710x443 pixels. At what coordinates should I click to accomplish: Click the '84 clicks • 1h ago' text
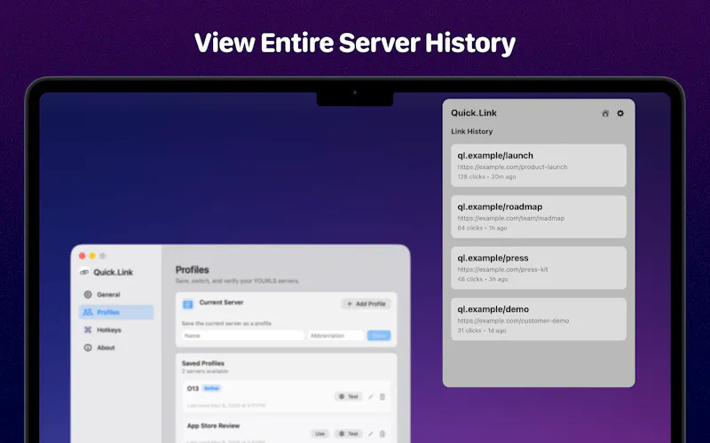pos(482,229)
